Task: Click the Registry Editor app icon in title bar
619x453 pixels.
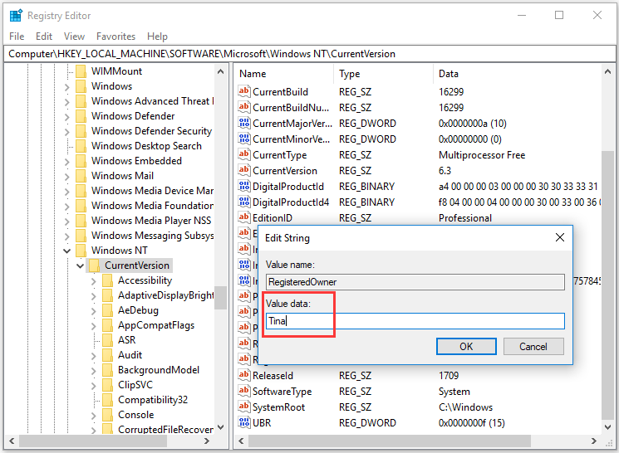Action: pos(16,16)
